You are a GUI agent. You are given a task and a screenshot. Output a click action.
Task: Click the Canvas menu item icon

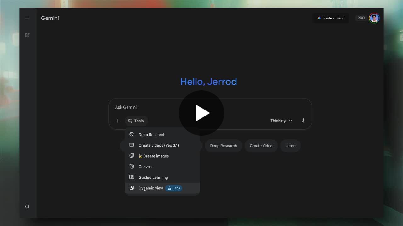click(132, 166)
